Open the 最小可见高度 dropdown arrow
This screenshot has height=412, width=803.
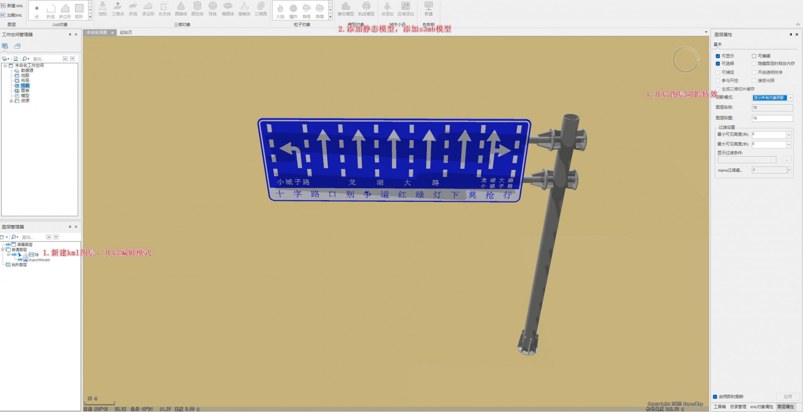789,135
